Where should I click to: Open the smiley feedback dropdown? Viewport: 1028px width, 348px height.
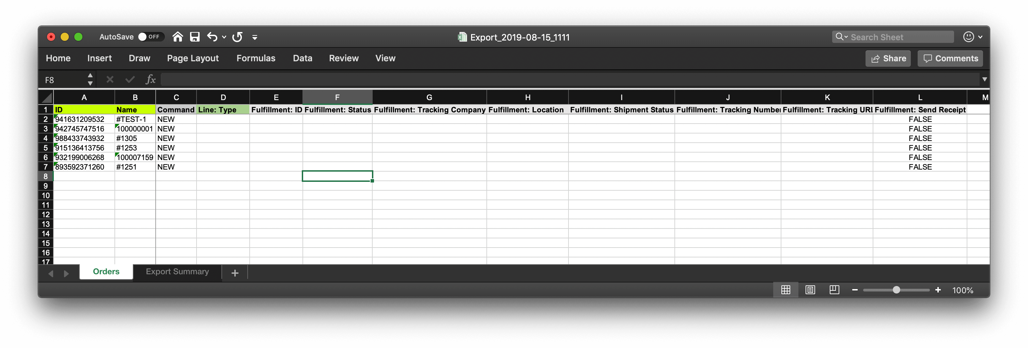972,37
